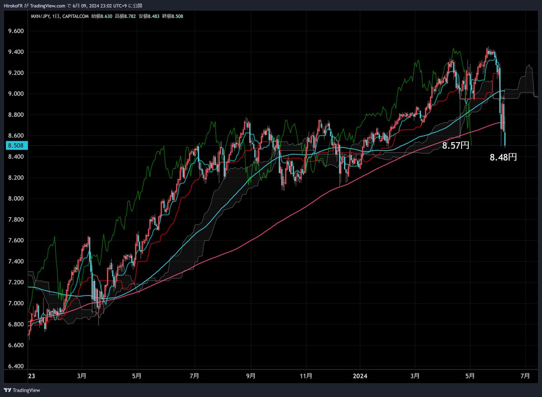Screen dimensions: 542x397
Task: Click the 5月 label before first 7月
Action: (137, 375)
